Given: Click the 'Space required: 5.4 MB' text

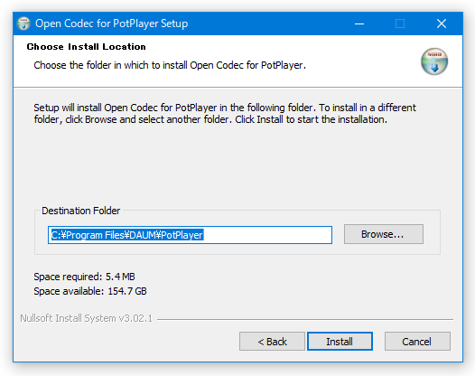Looking at the screenshot, I should tap(84, 277).
